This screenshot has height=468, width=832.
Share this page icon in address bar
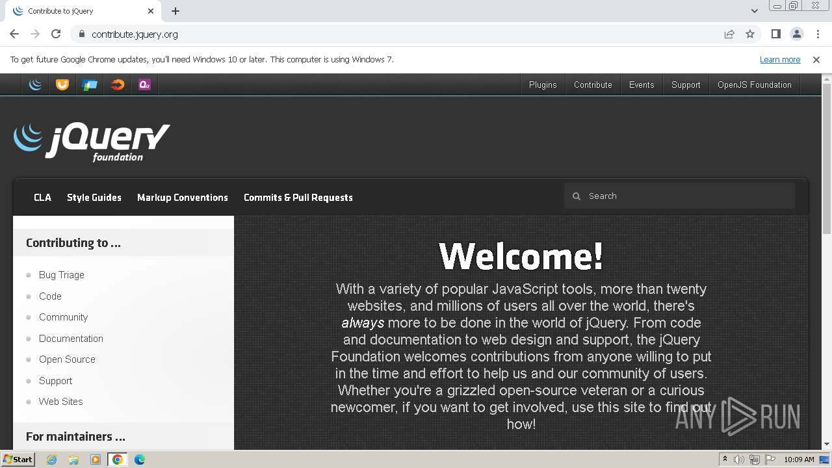(x=729, y=34)
